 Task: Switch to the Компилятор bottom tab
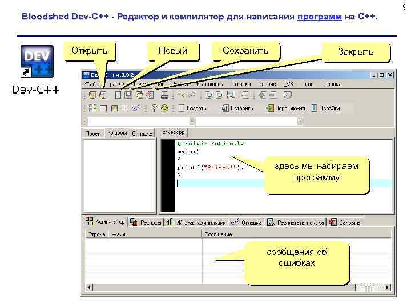click(105, 222)
